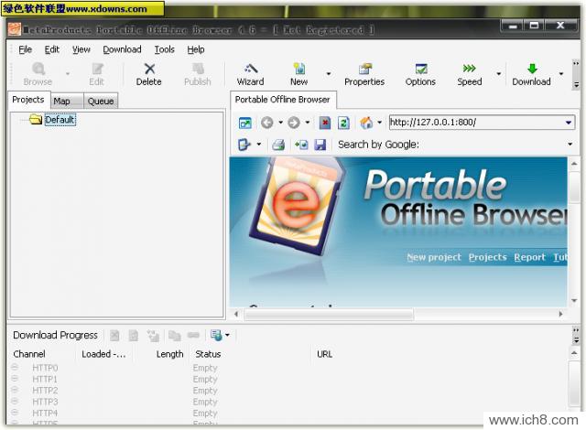Click the Browse toolbar icon
This screenshot has height=430, width=586.
point(38,74)
